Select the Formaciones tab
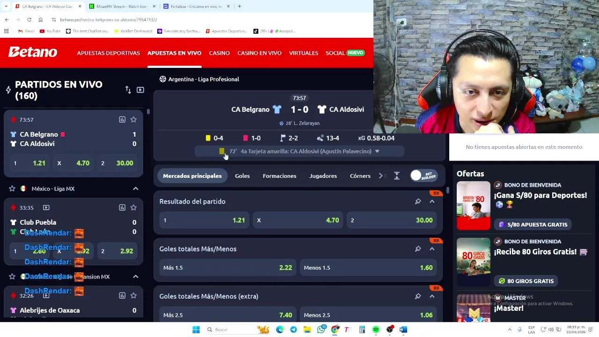This screenshot has height=337, width=599. 279,176
